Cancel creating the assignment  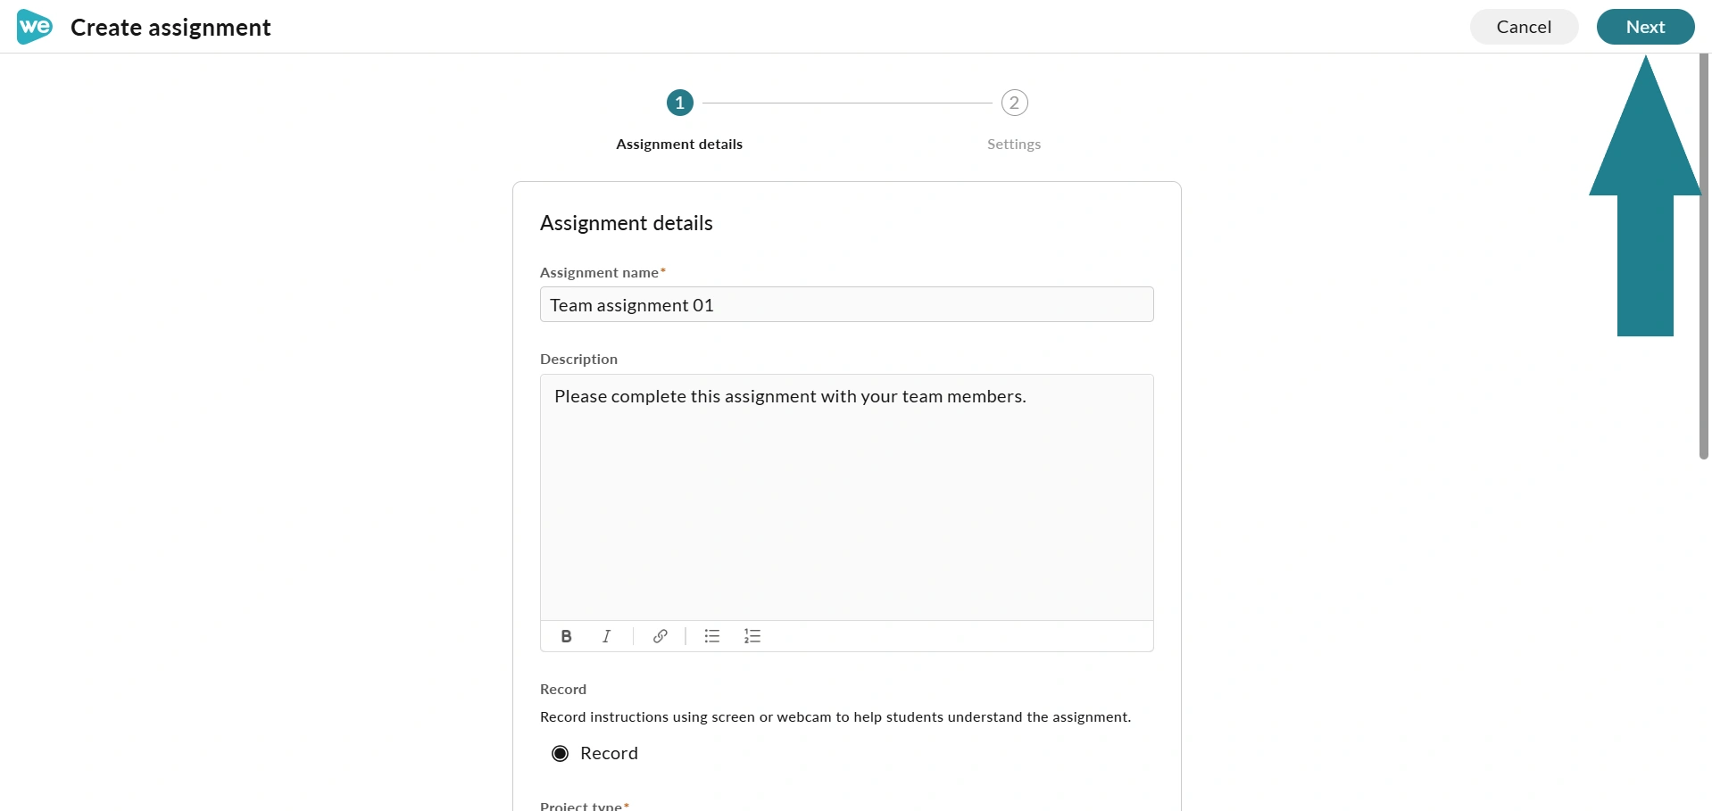pyautogui.click(x=1524, y=27)
